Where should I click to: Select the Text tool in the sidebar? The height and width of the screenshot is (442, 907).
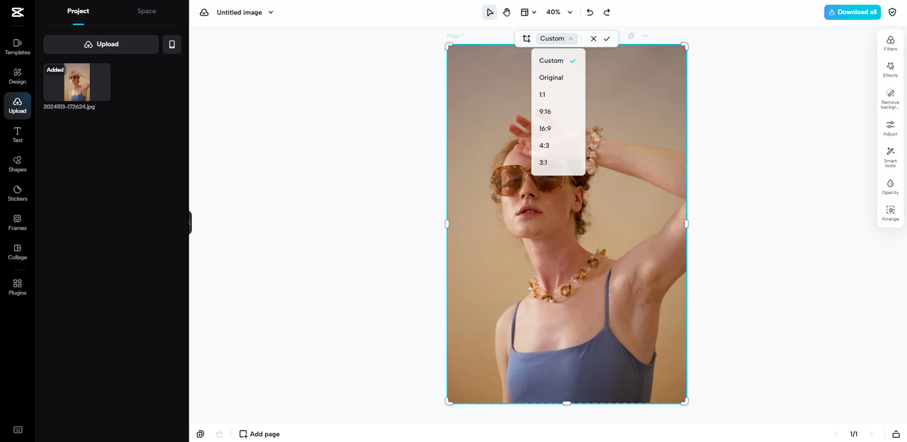tap(16, 135)
